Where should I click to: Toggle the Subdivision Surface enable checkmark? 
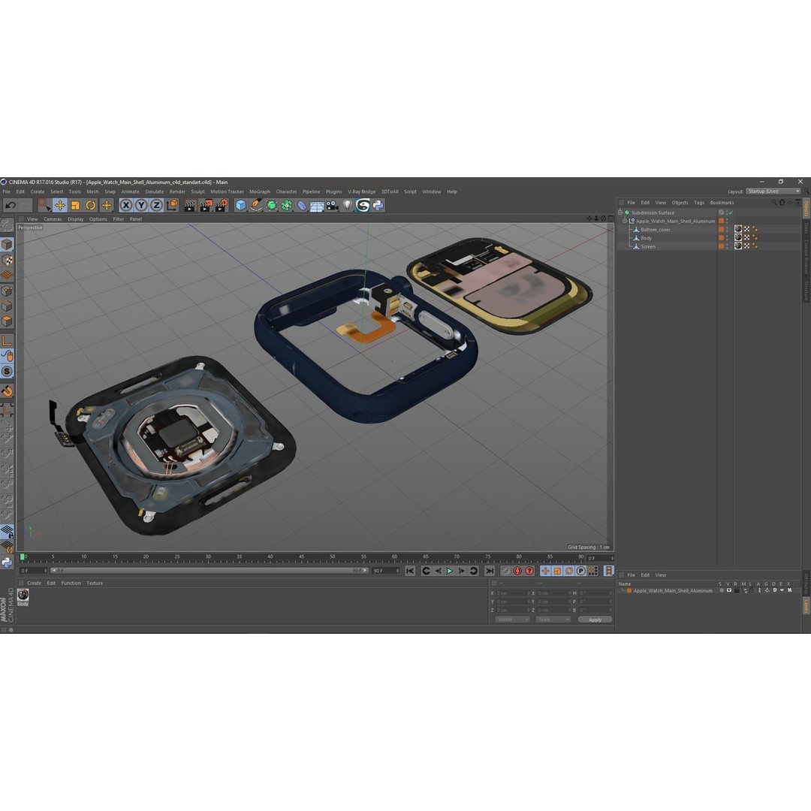[731, 213]
